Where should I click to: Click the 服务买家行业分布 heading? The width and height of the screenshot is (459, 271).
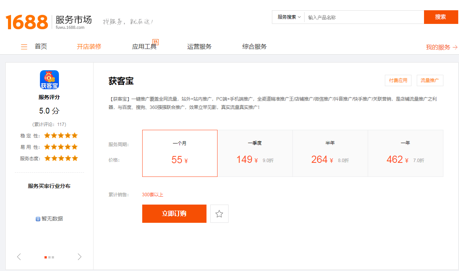point(49,186)
